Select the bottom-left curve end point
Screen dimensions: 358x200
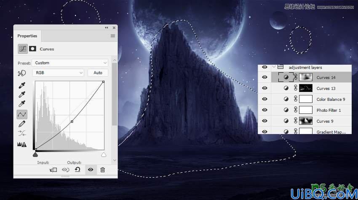36,150
